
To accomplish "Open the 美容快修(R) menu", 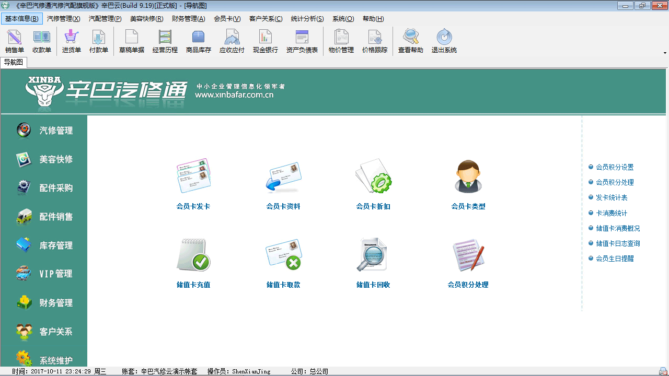I will click(x=146, y=19).
